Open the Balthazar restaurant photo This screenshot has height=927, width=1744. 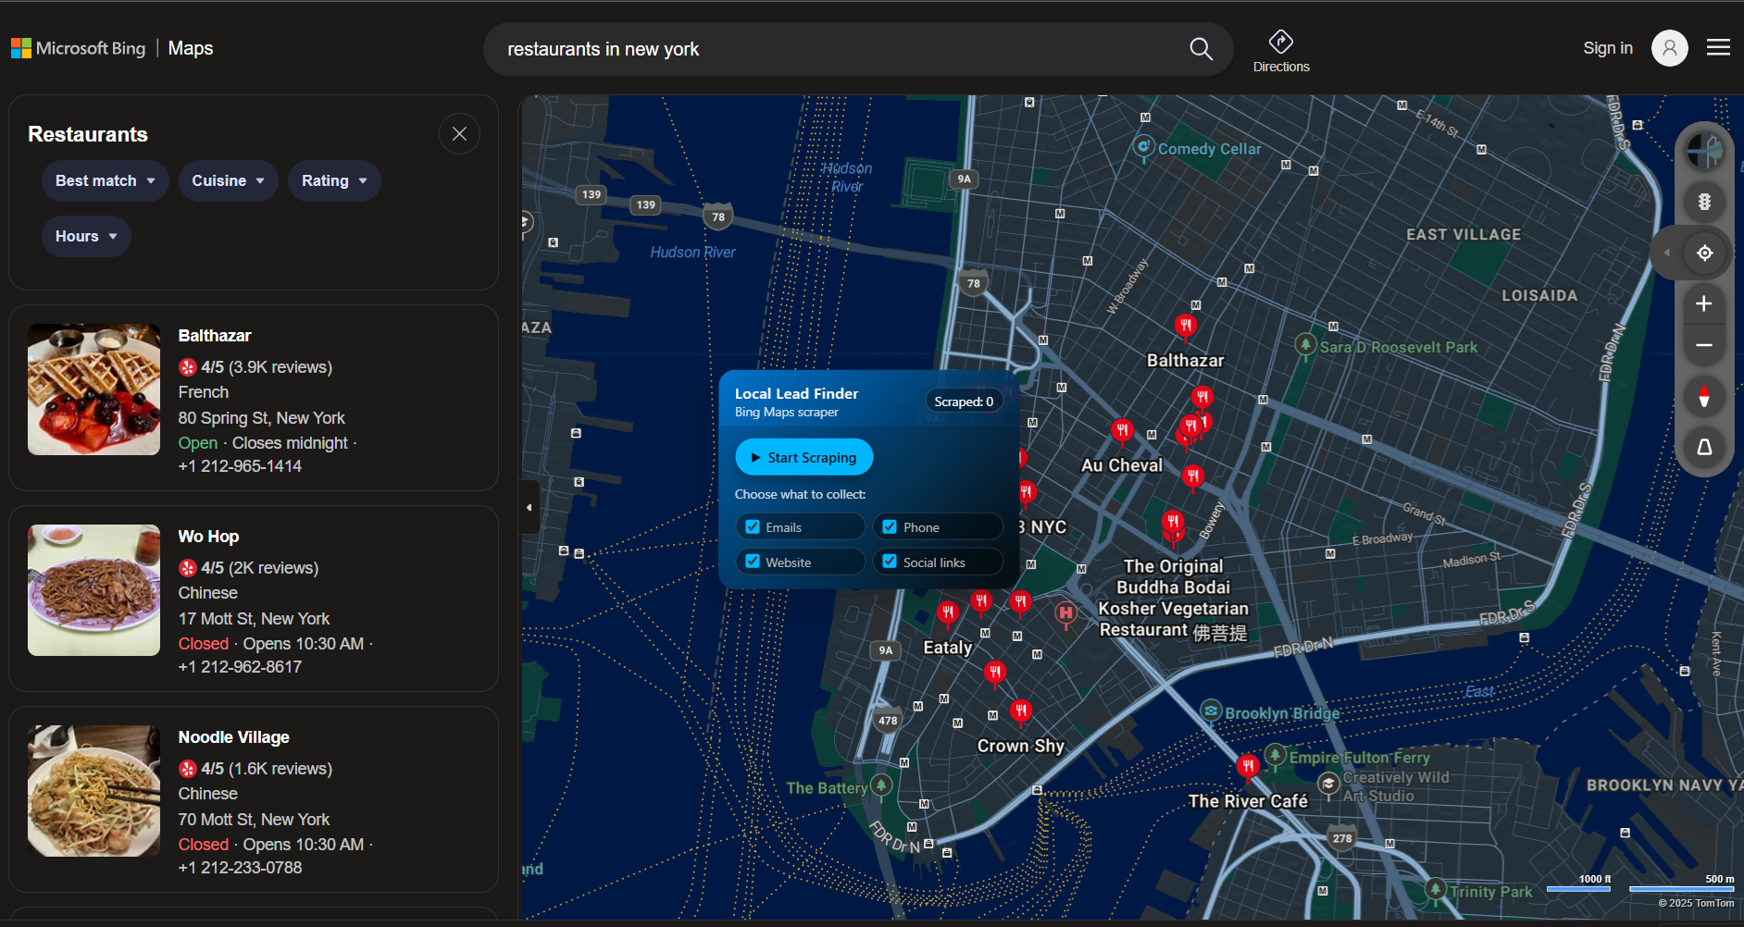[93, 389]
